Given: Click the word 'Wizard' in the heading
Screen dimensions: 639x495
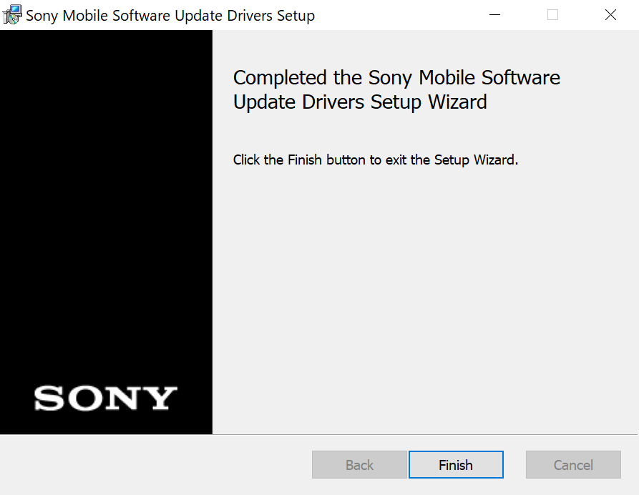Looking at the screenshot, I should pos(458,102).
